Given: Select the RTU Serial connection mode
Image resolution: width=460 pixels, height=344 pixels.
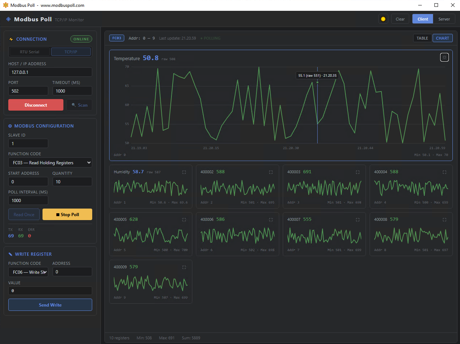Looking at the screenshot, I should tap(30, 52).
